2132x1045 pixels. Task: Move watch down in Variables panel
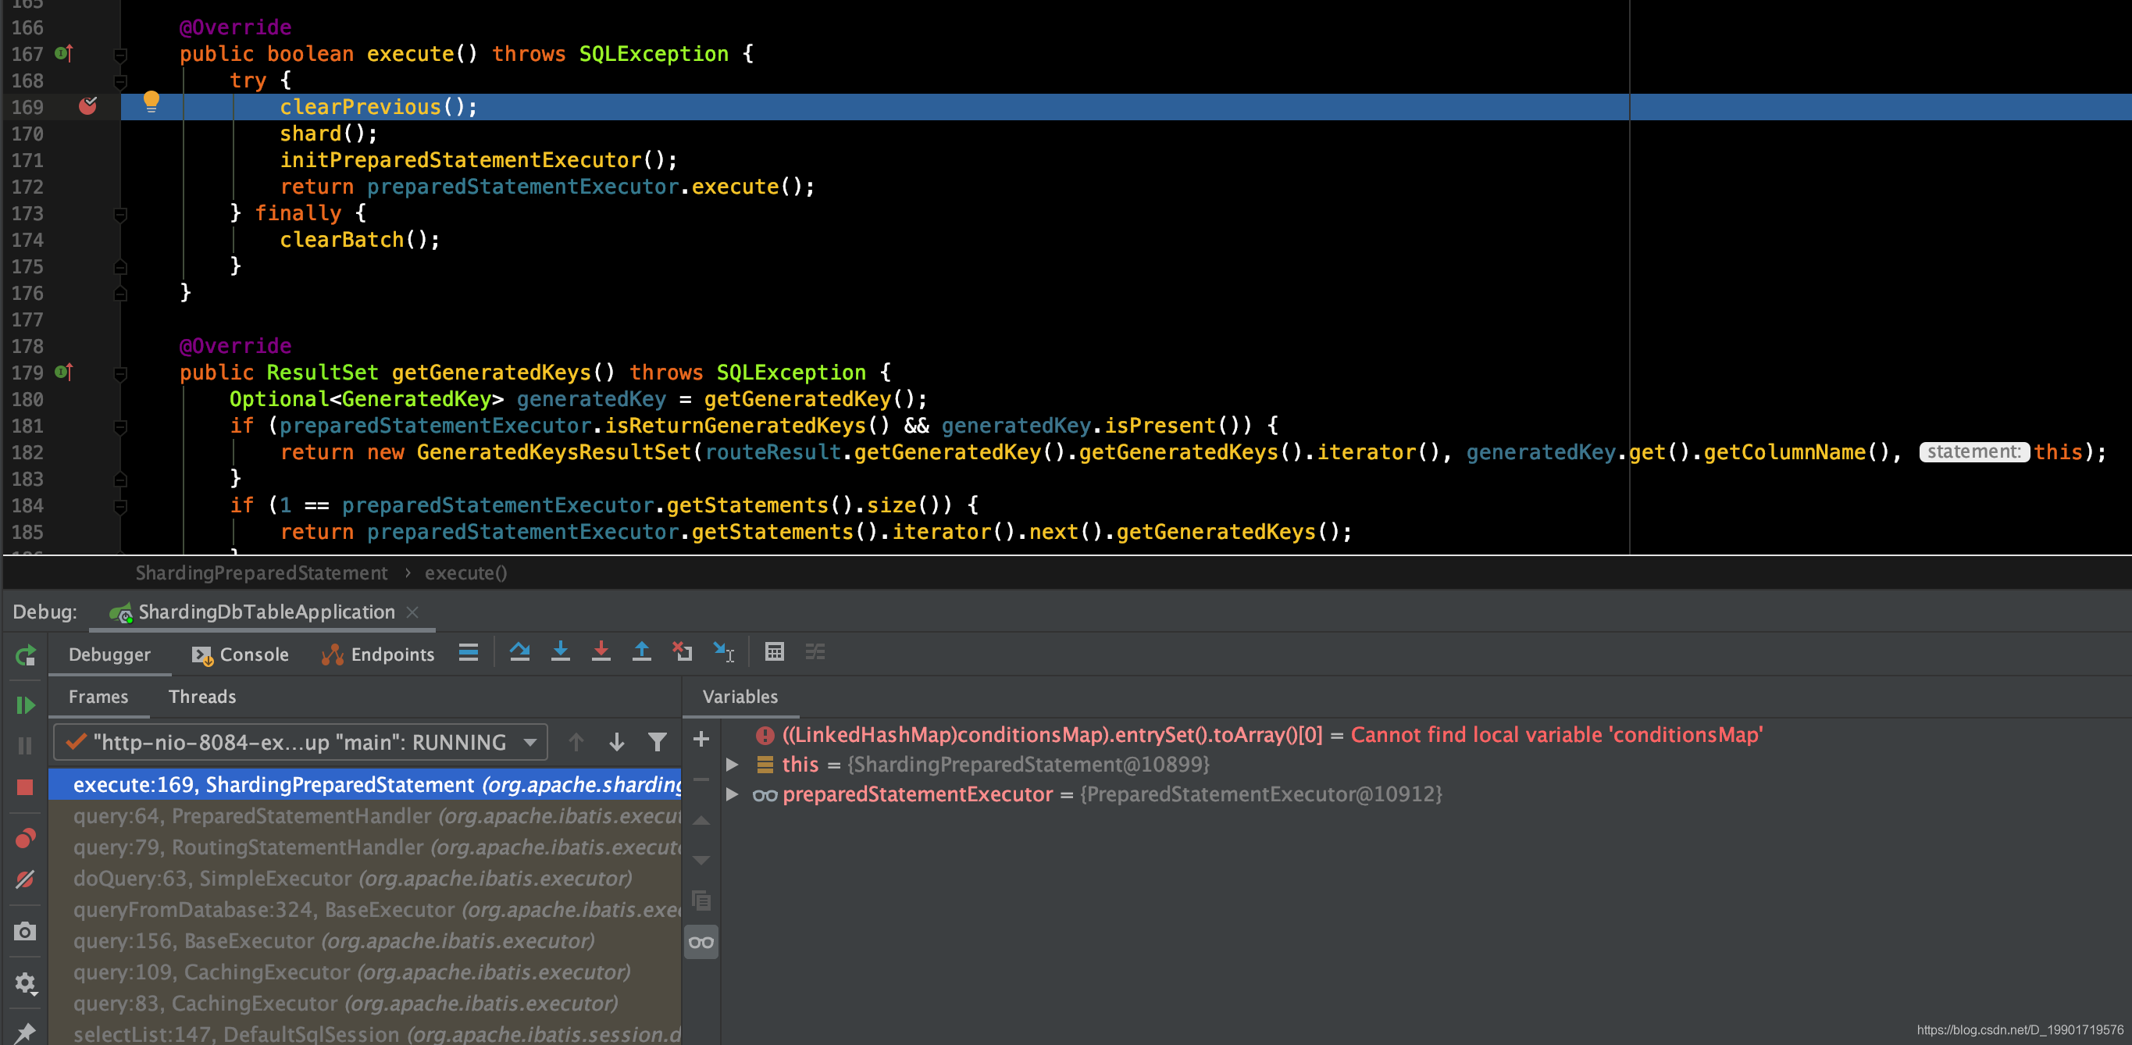[701, 861]
